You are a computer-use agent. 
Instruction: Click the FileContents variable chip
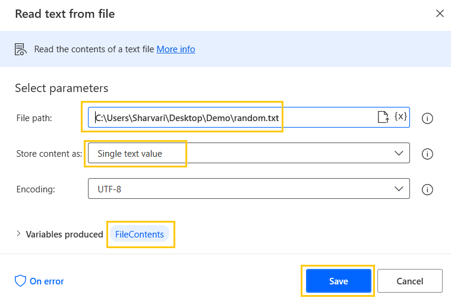tap(140, 235)
